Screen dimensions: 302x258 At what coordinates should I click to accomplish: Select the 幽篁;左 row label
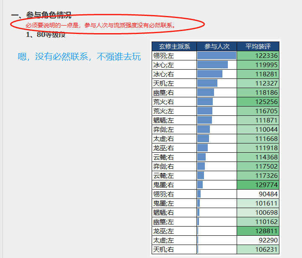(x=163, y=222)
